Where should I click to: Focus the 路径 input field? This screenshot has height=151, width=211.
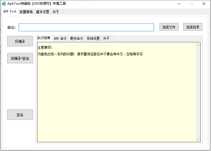[x=86, y=27]
